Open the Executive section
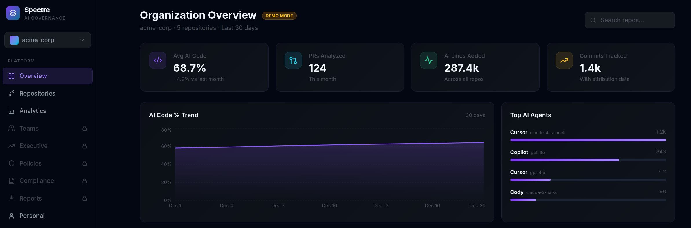This screenshot has height=228, width=691. 47,146
